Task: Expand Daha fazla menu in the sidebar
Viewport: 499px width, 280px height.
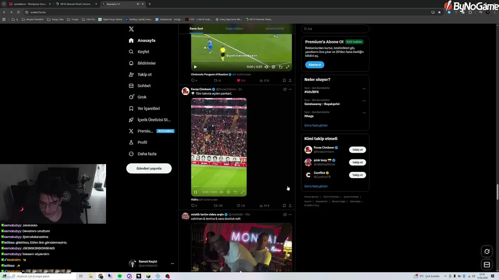Action: (x=142, y=154)
